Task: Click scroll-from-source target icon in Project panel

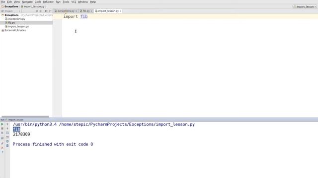Action: (x=37, y=11)
